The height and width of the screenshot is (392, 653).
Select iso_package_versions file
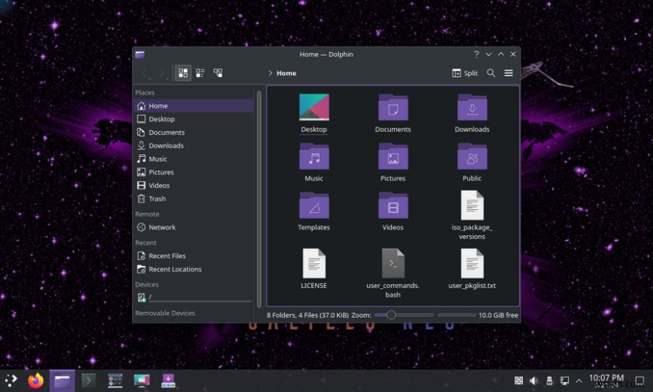(x=472, y=205)
